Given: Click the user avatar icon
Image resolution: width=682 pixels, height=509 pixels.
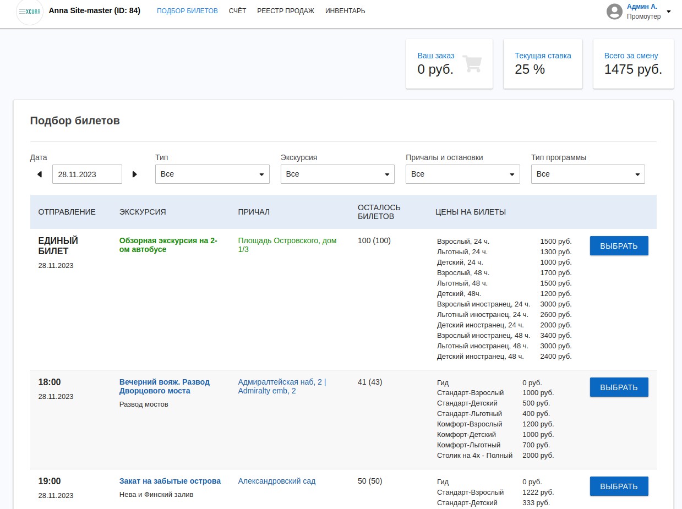Looking at the screenshot, I should 614,12.
